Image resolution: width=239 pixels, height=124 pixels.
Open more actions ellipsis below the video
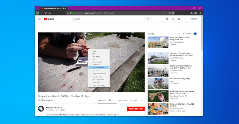click(142, 100)
